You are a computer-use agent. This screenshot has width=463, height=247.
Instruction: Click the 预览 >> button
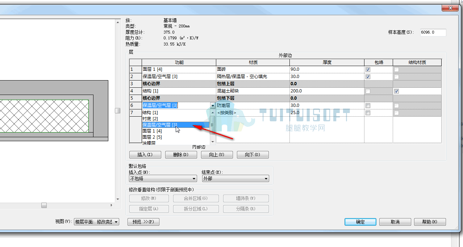tap(143, 222)
